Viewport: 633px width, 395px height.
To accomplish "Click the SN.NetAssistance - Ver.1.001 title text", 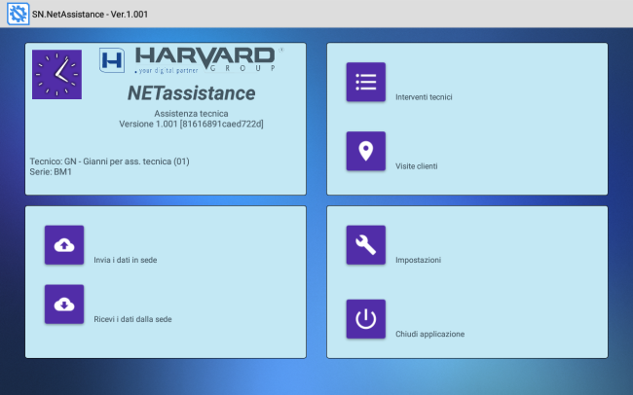I will point(90,15).
